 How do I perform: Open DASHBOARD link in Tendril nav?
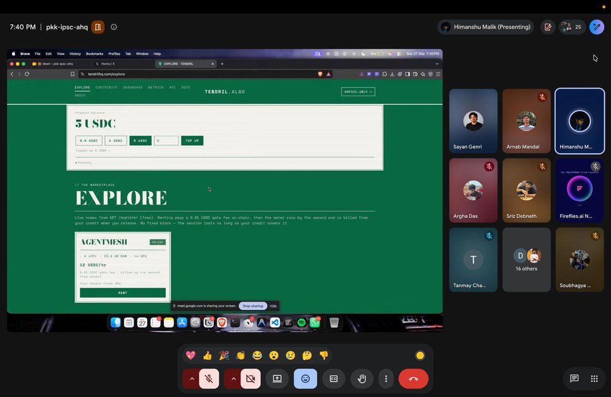coord(133,88)
